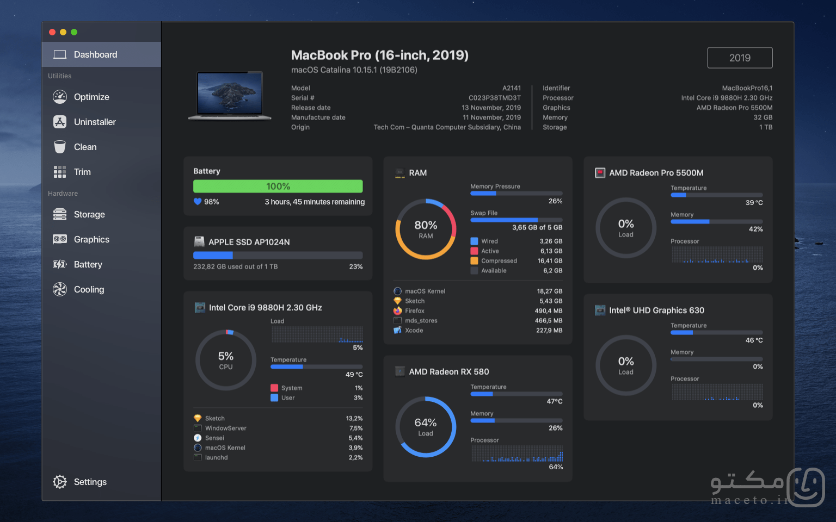Click the 2019 model year button

coord(740,58)
